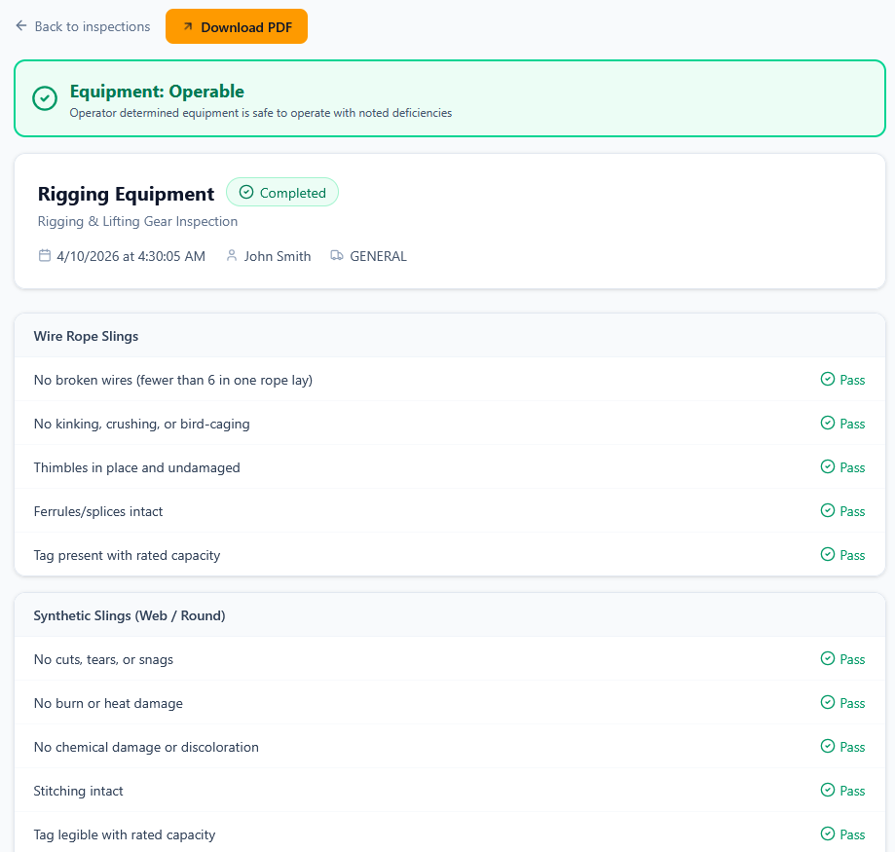895x852 pixels.
Task: Toggle Pass status for No burn or heat damage
Action: [842, 703]
